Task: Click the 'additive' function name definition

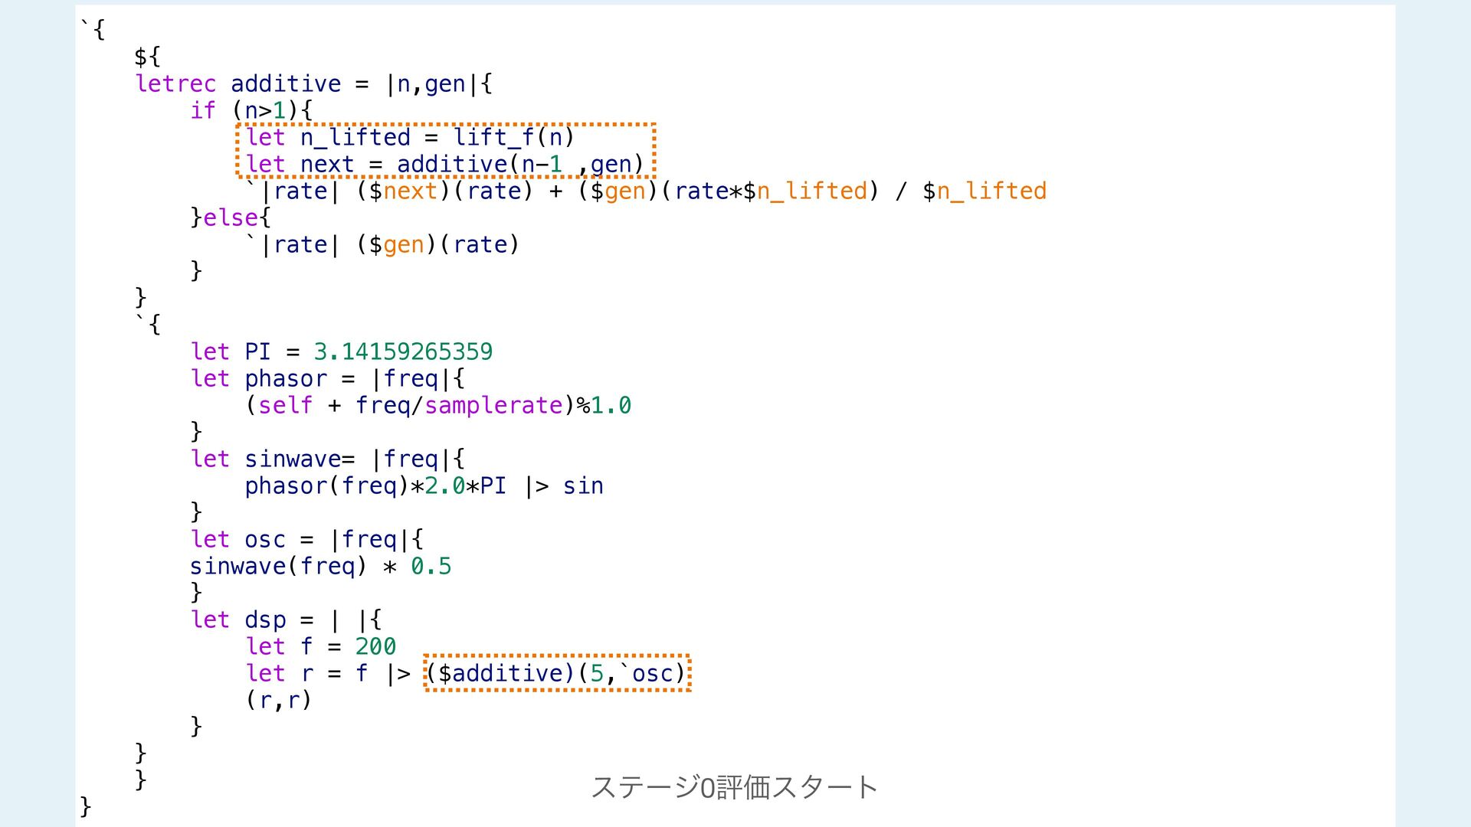Action: (x=285, y=83)
